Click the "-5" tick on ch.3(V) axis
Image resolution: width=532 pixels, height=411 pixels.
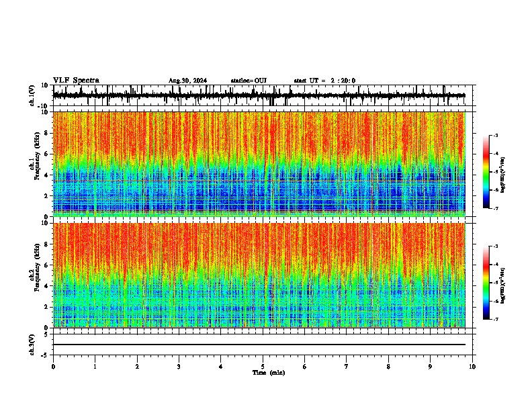(x=46, y=355)
